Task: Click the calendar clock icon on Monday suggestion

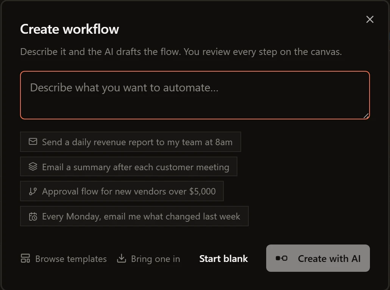Action: (x=33, y=216)
